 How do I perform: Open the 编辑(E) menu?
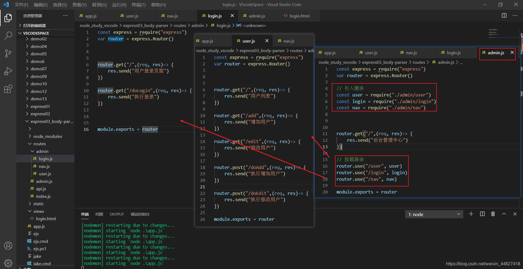click(41, 5)
